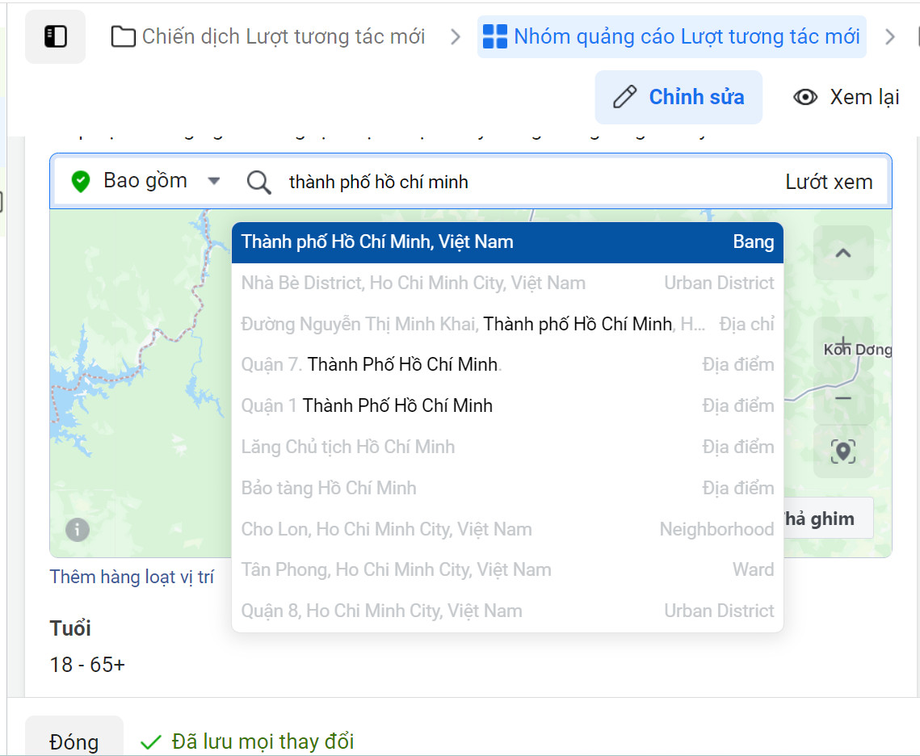This screenshot has height=756, width=920.
Task: Click the green include shield icon
Action: pyautogui.click(x=81, y=181)
